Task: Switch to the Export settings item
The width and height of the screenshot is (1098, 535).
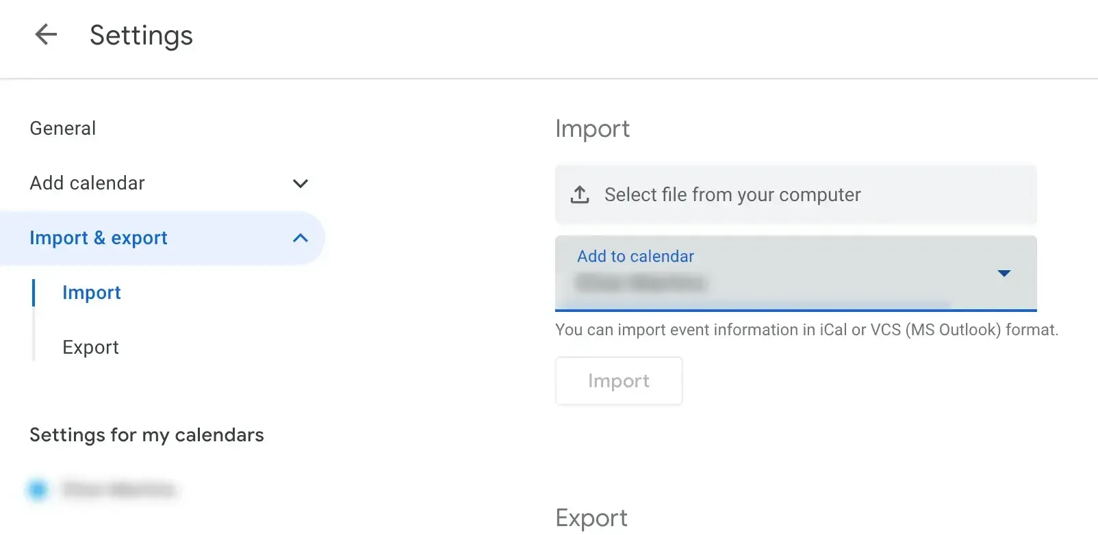Action: coord(90,347)
